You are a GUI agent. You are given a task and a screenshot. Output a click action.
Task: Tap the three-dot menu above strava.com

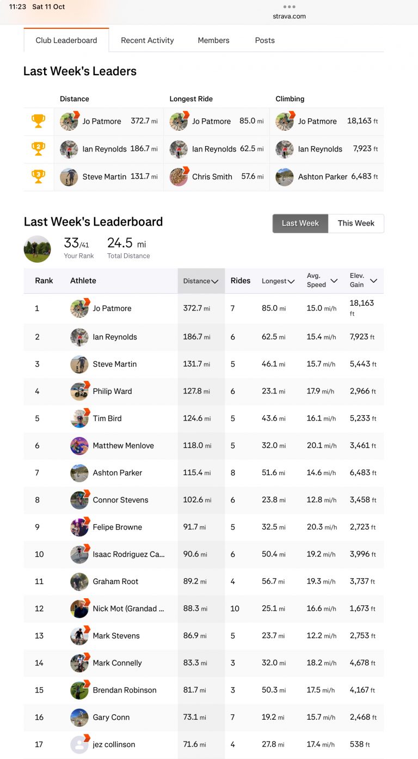[x=289, y=7]
